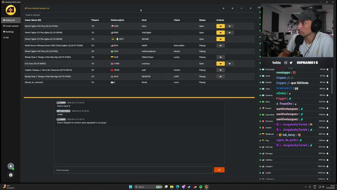Toggle notification bell for user Mooogury
Viewport: 337px width, 190px height.
point(328,153)
